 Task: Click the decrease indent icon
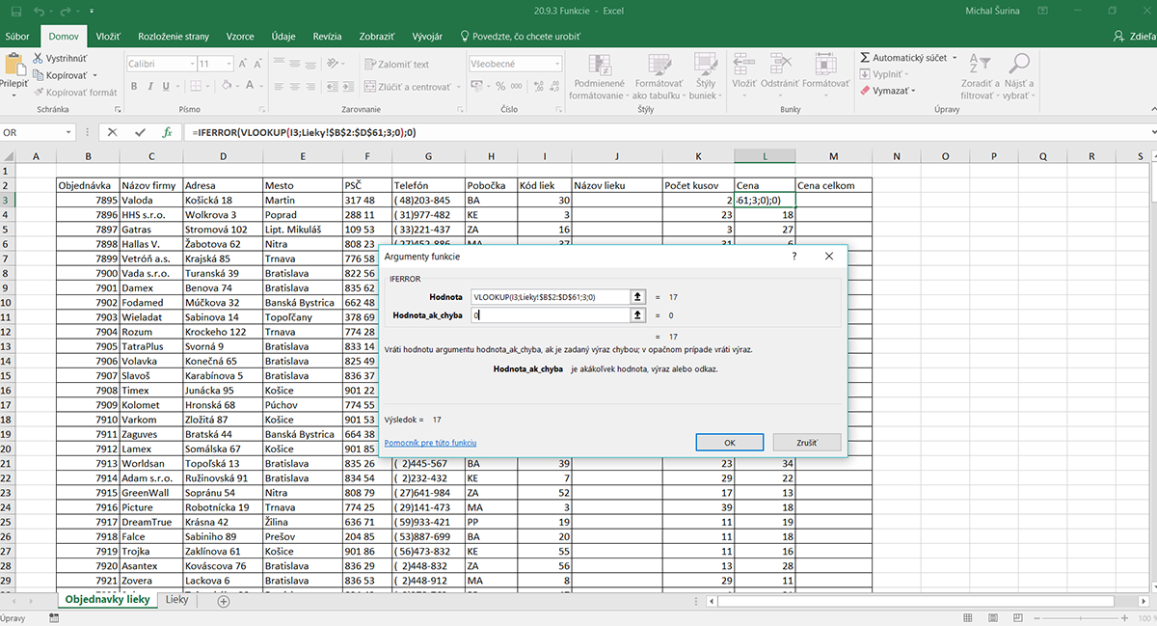[x=331, y=87]
